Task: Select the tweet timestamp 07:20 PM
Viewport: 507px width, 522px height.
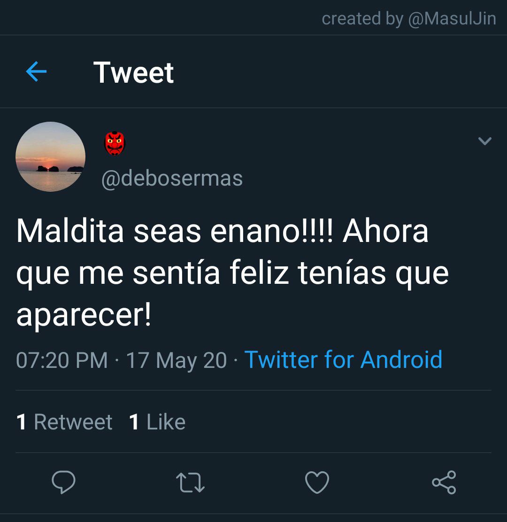Action: tap(62, 360)
